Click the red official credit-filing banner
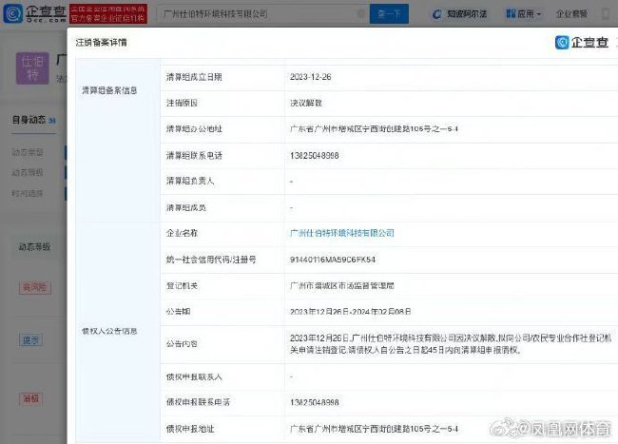Viewport: 618px width, 444px height. [x=108, y=13]
